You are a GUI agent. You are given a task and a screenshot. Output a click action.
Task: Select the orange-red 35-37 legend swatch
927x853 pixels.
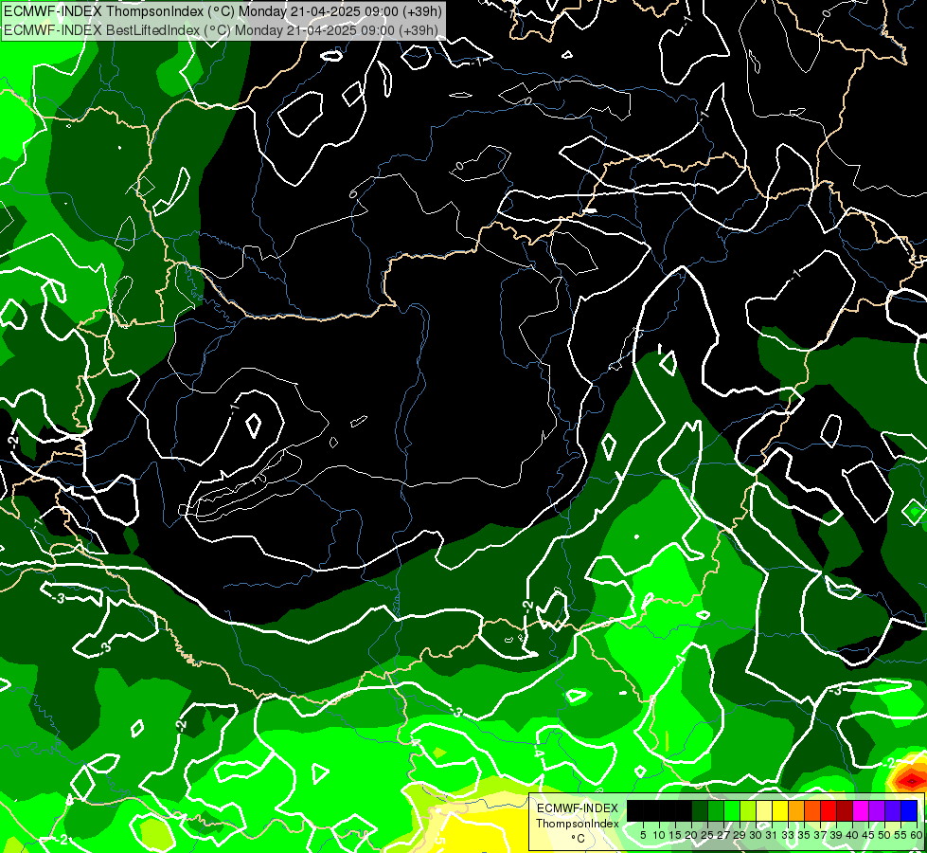[812, 811]
